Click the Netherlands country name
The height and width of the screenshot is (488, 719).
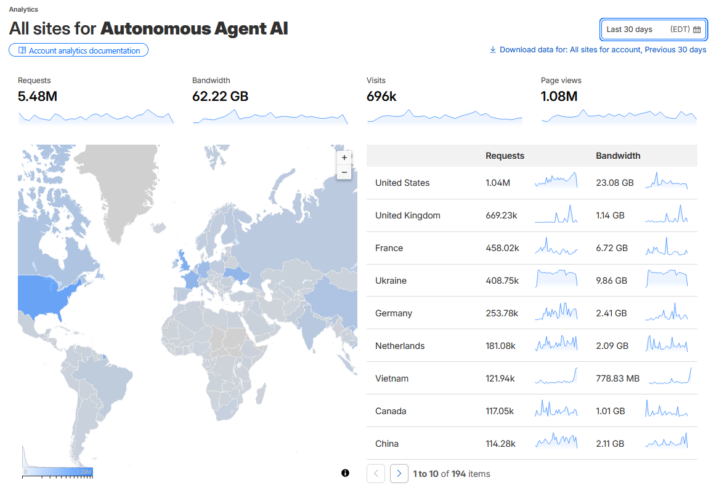pyautogui.click(x=400, y=346)
